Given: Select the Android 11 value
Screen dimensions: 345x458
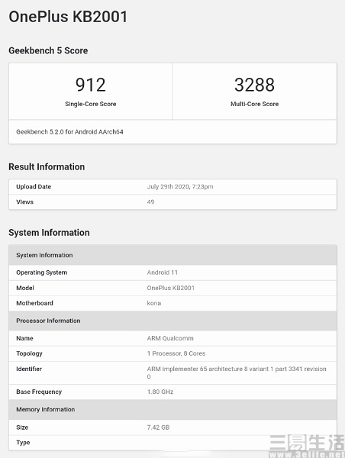Looking at the screenshot, I should [163, 273].
